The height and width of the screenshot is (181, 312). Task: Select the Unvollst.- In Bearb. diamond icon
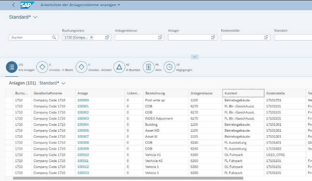click(42, 67)
